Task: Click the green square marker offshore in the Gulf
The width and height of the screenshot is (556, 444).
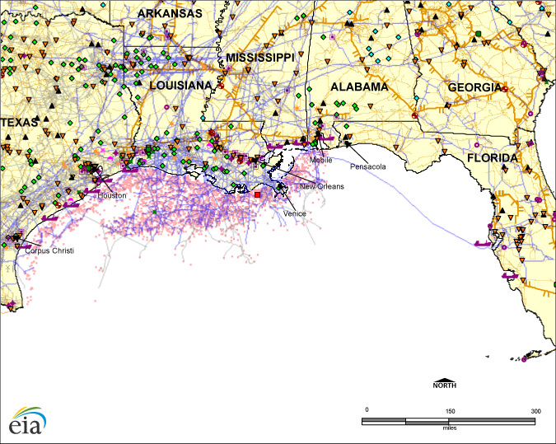Action: tap(154, 212)
